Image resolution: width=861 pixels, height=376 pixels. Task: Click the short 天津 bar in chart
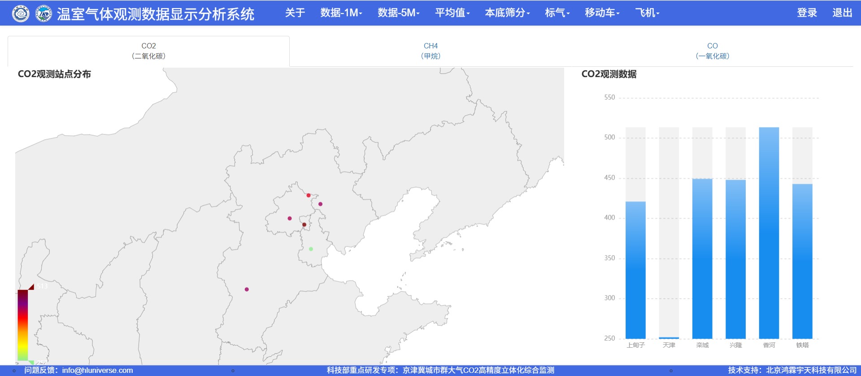click(x=669, y=338)
